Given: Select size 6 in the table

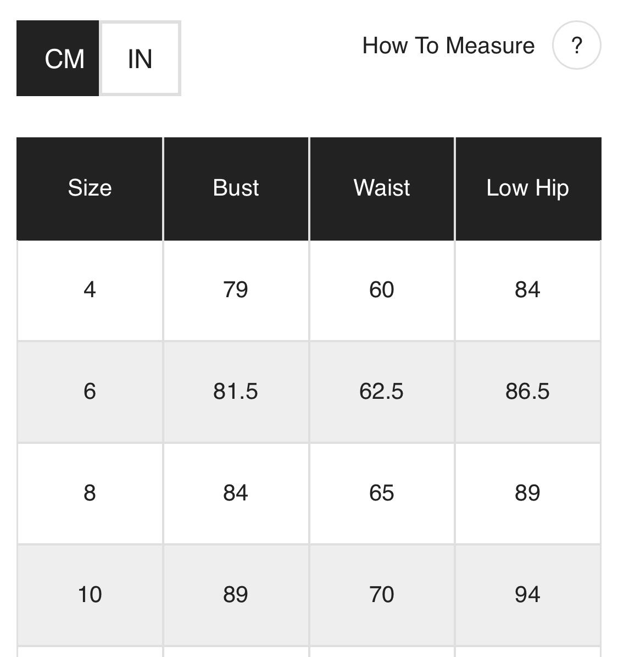Looking at the screenshot, I should tap(90, 391).
